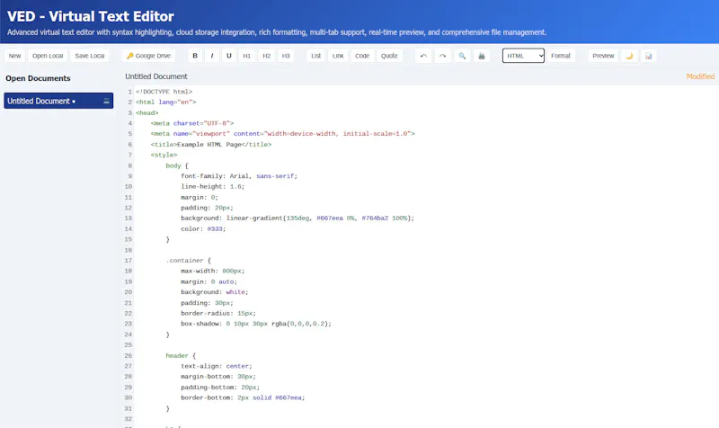This screenshot has height=428, width=719.
Task: Click Open Local button
Action: click(x=48, y=56)
